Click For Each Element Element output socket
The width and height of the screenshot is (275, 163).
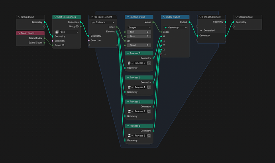pos(117,32)
